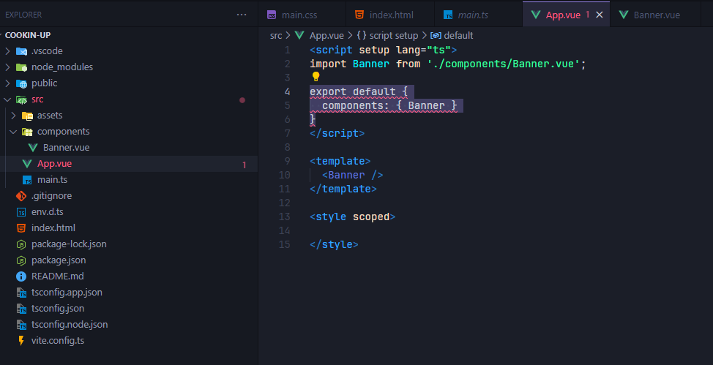Click the modified dot indicator on src folder
This screenshot has height=365, width=713.
pos(242,100)
